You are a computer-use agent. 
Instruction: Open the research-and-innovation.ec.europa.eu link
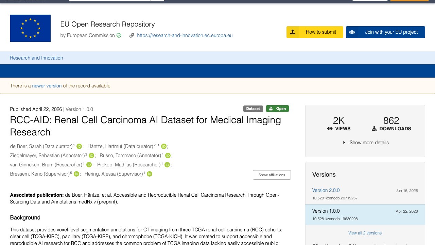click(x=185, y=35)
